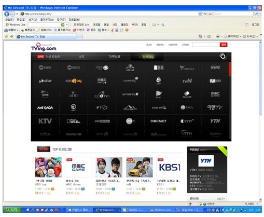Select the FTV channel logo

coord(102,107)
